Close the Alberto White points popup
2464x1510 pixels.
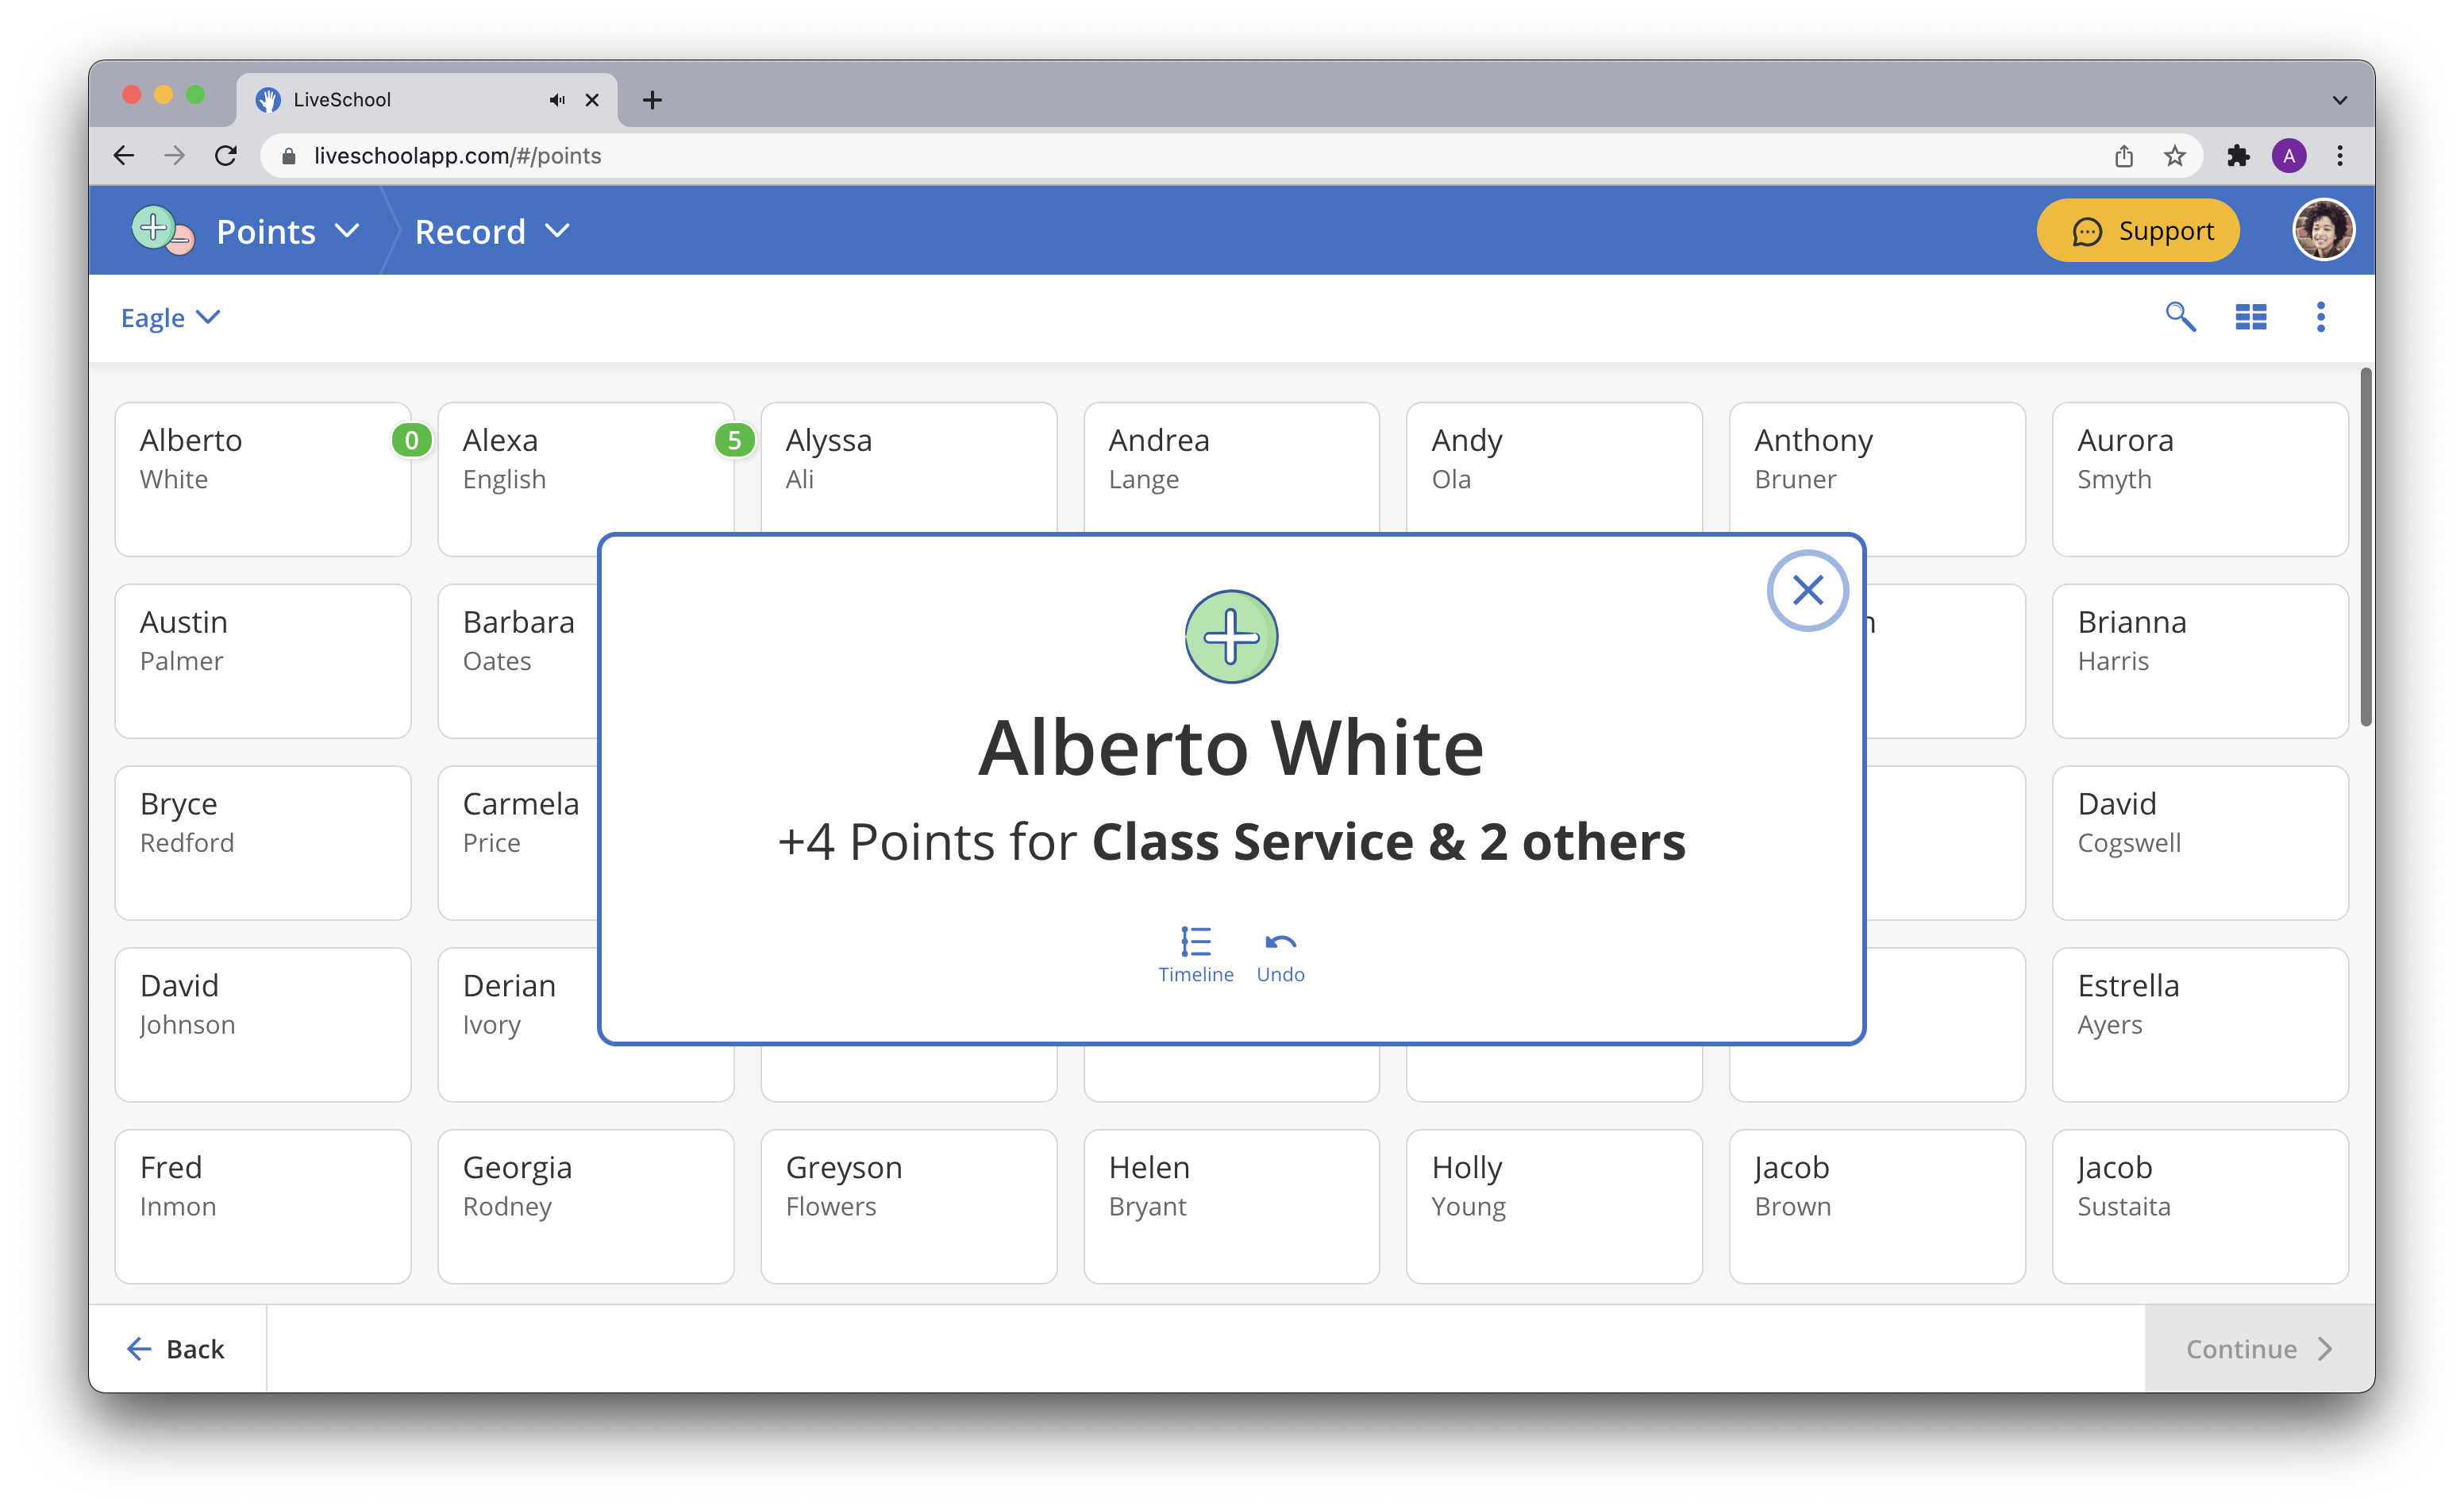coord(1807,591)
